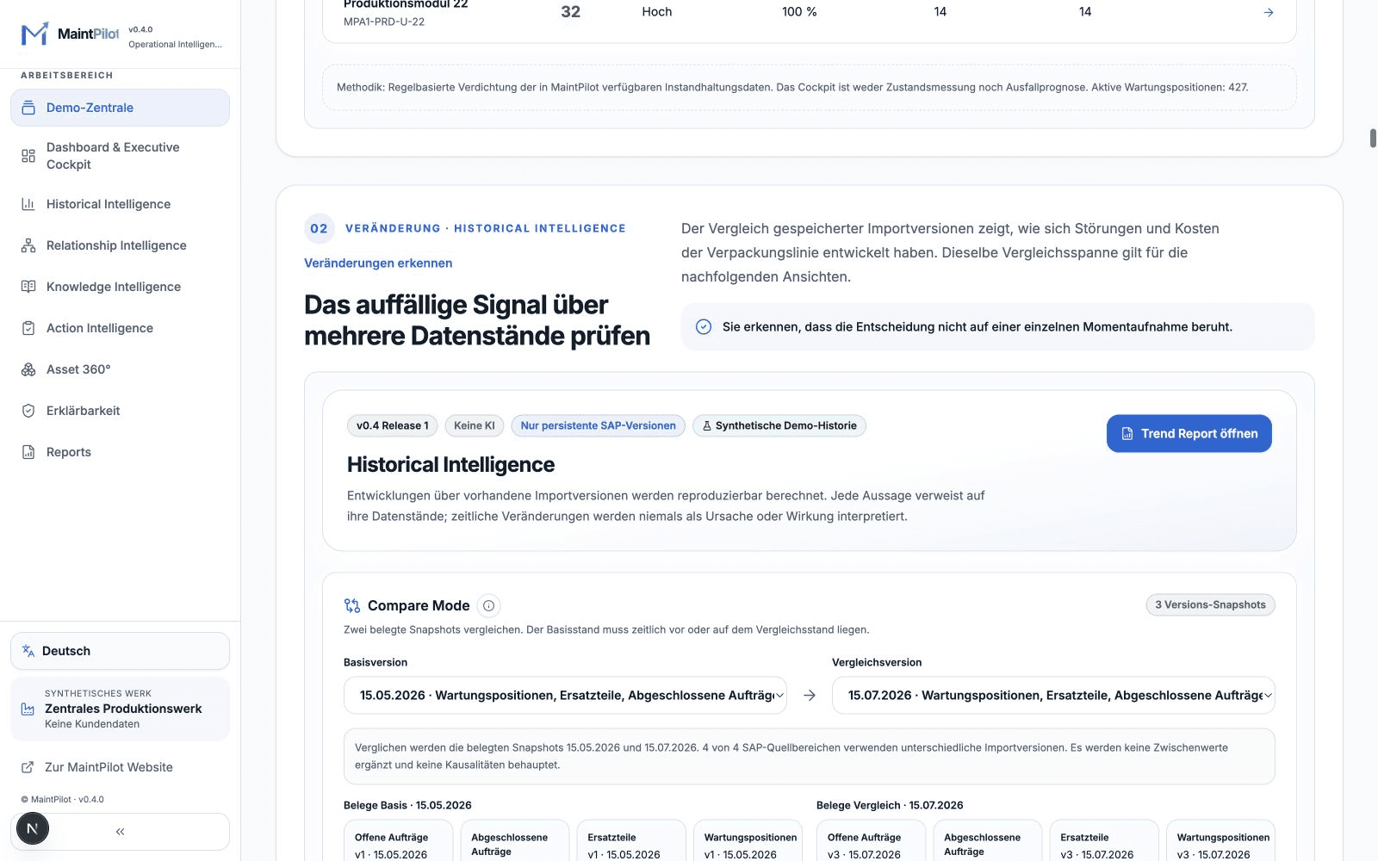
Task: Click the document icon in Trend Report button
Action: (x=1127, y=434)
